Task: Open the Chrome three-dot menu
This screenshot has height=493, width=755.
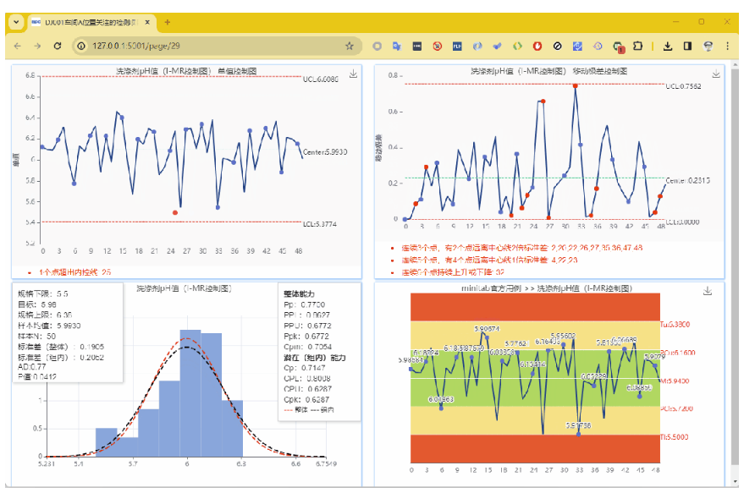Action: point(727,46)
